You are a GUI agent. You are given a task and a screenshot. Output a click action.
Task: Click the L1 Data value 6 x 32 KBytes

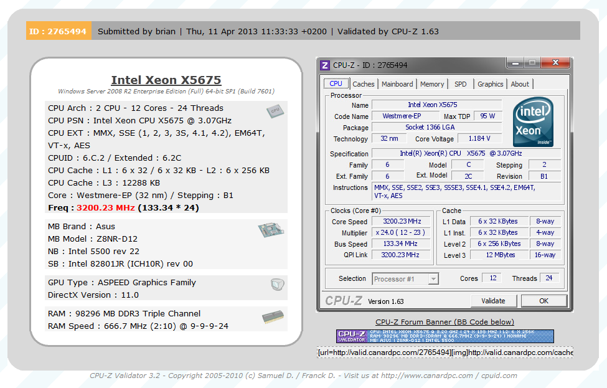pos(499,221)
